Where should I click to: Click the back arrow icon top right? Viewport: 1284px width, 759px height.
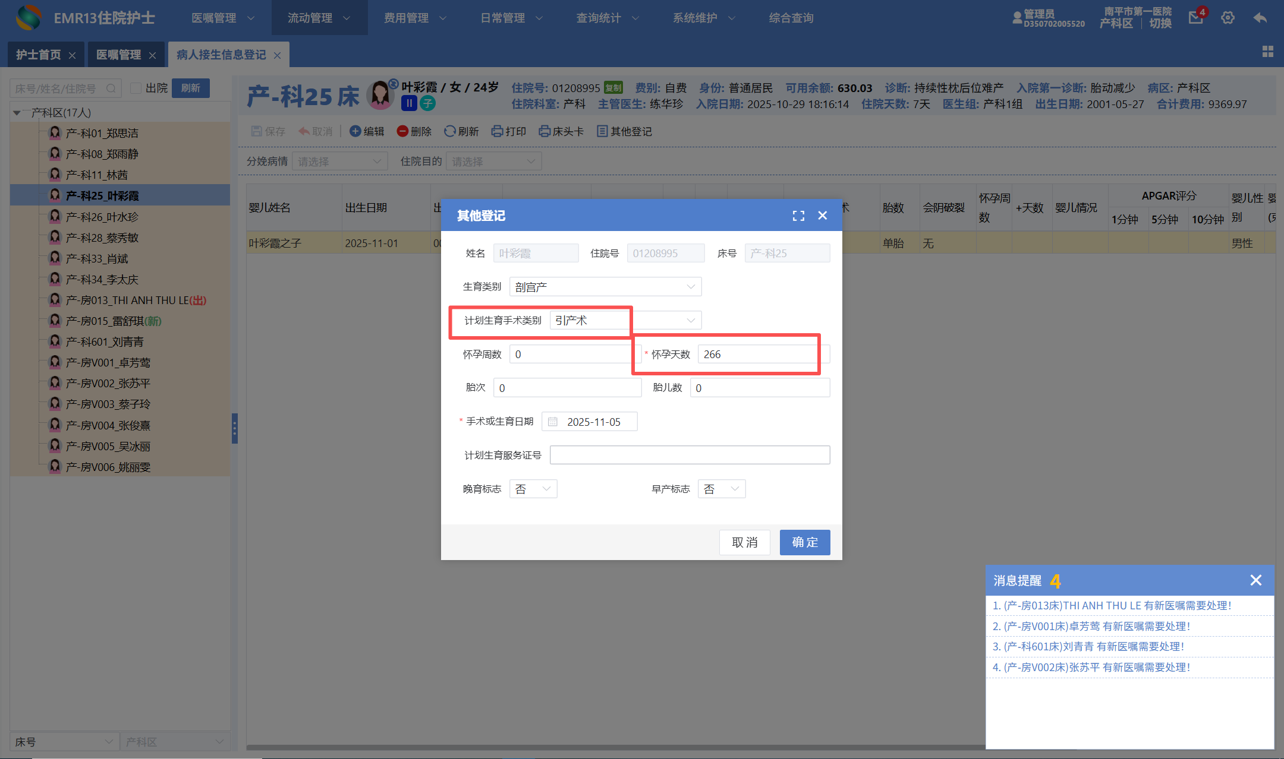(1260, 18)
